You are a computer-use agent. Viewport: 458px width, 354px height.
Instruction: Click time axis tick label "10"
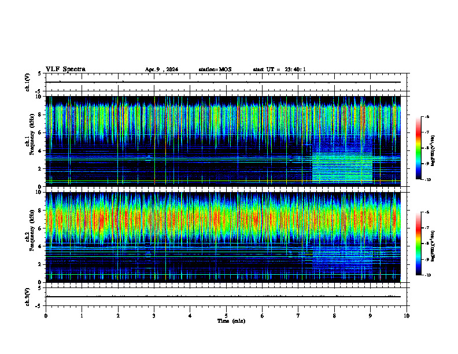[x=407, y=316]
